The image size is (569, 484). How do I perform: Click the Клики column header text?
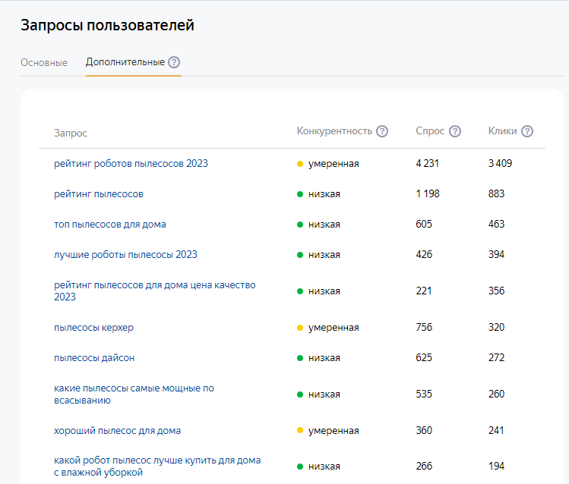point(502,131)
